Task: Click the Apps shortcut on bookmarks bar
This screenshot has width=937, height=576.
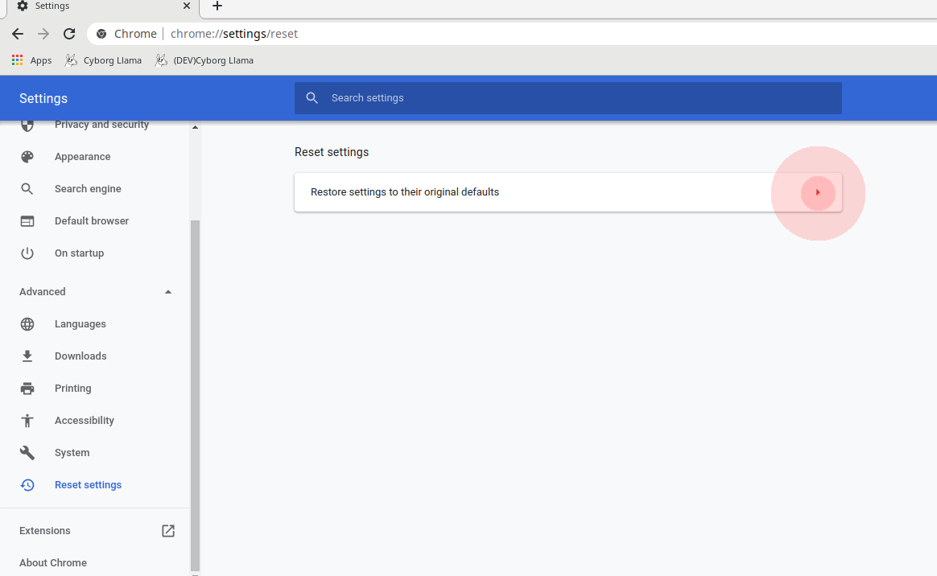Action: coord(31,60)
